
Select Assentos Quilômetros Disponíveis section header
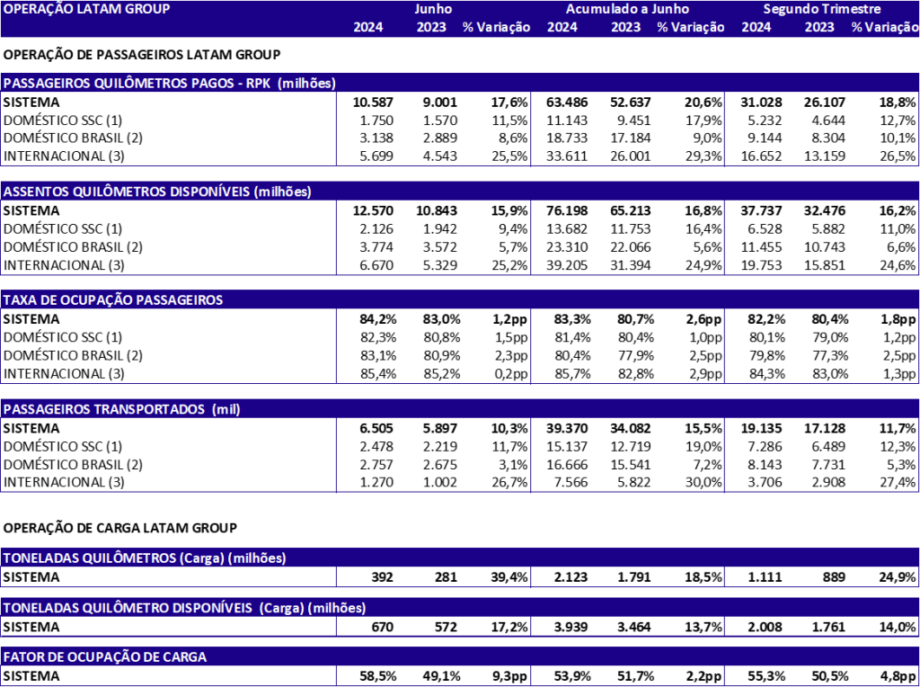coord(157,192)
